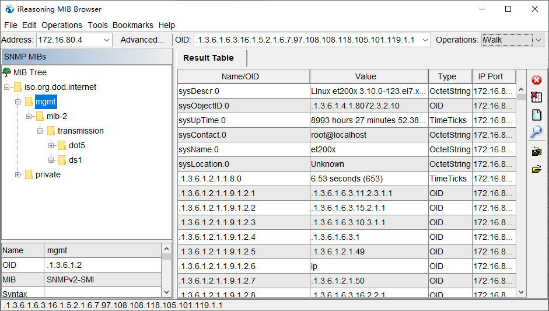Click the blank document icon in right toolbar

point(536,115)
